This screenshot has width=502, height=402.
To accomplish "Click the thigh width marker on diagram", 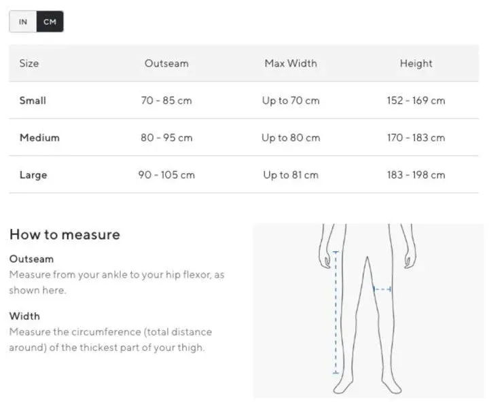I will (x=382, y=289).
